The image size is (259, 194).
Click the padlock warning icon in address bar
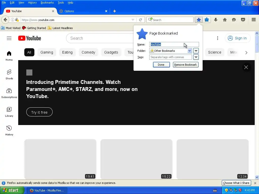coord(17,20)
